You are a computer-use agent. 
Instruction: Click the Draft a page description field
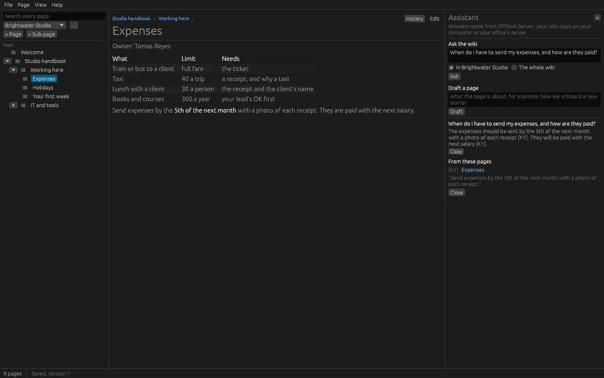(x=524, y=99)
